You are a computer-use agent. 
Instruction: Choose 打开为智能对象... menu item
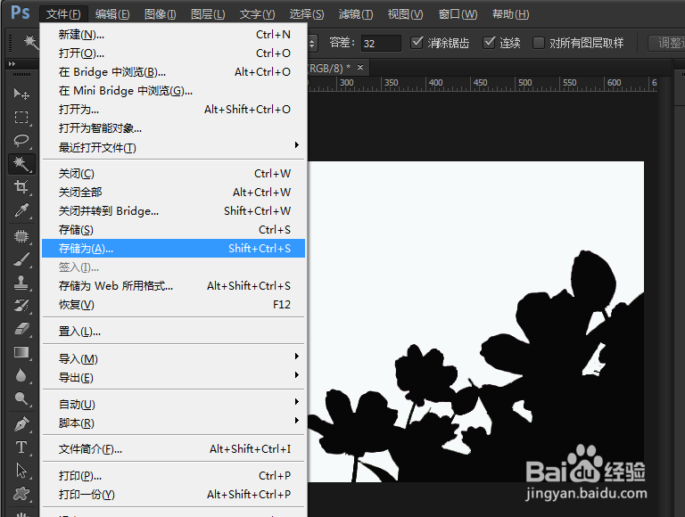click(x=173, y=128)
